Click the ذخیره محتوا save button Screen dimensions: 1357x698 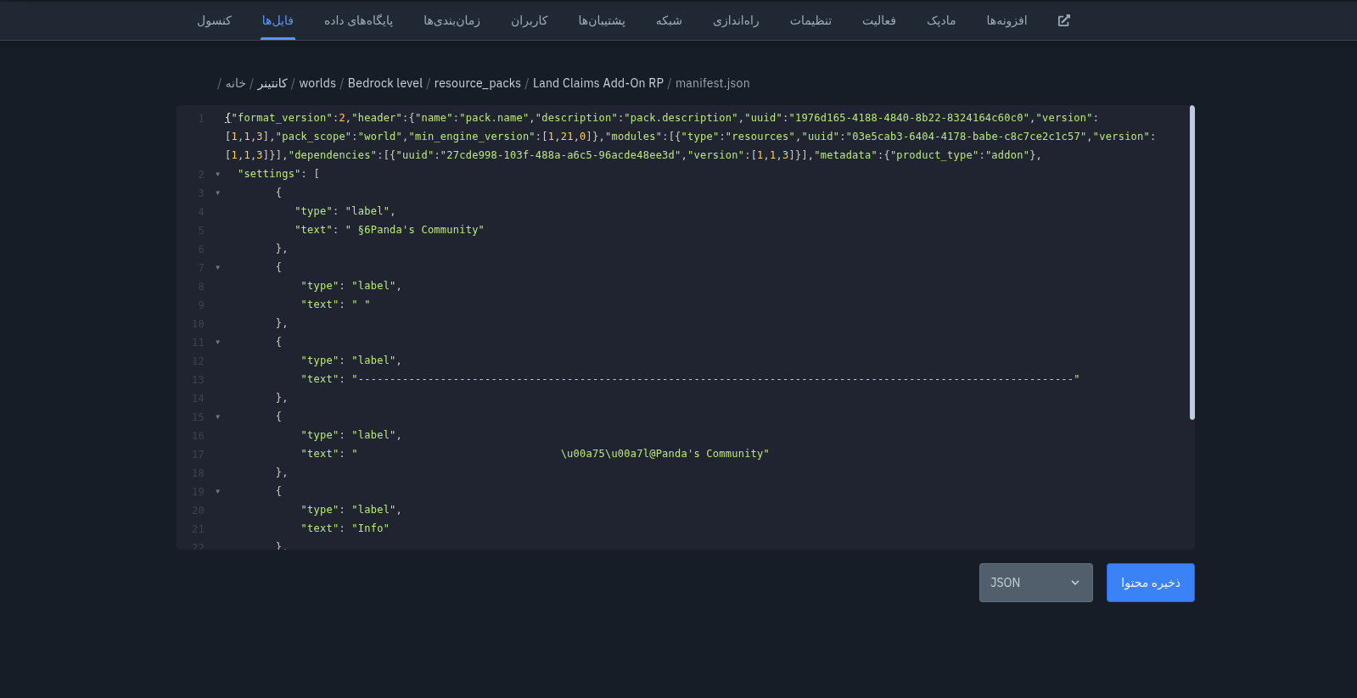point(1151,583)
